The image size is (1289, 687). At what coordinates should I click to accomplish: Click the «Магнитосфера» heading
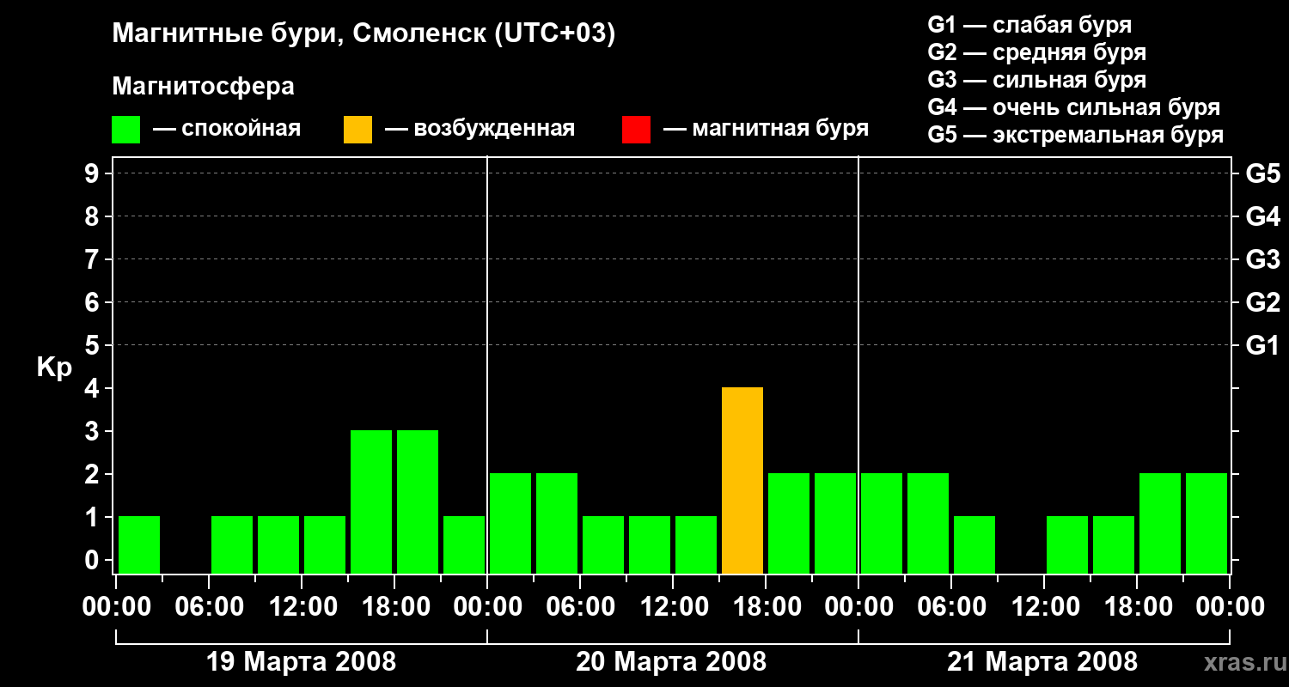(x=204, y=87)
